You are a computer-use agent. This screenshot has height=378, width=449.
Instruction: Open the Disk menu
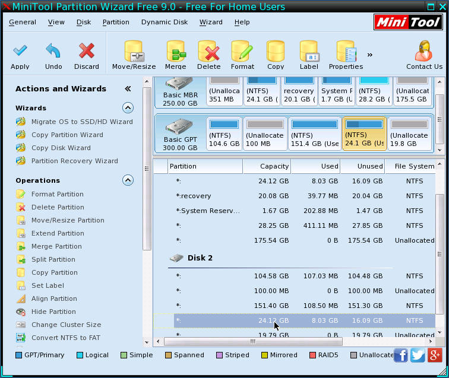click(84, 22)
